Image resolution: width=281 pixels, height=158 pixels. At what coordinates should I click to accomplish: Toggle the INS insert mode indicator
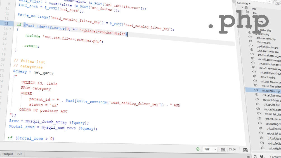223,150
